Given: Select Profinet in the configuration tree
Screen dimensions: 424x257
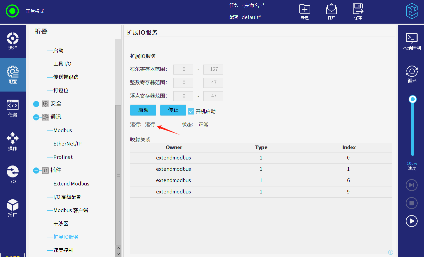Looking at the screenshot, I should pyautogui.click(x=63, y=157).
